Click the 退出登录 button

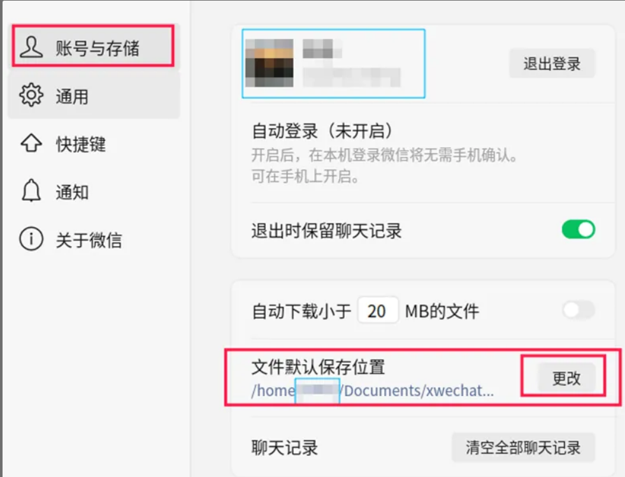point(552,63)
